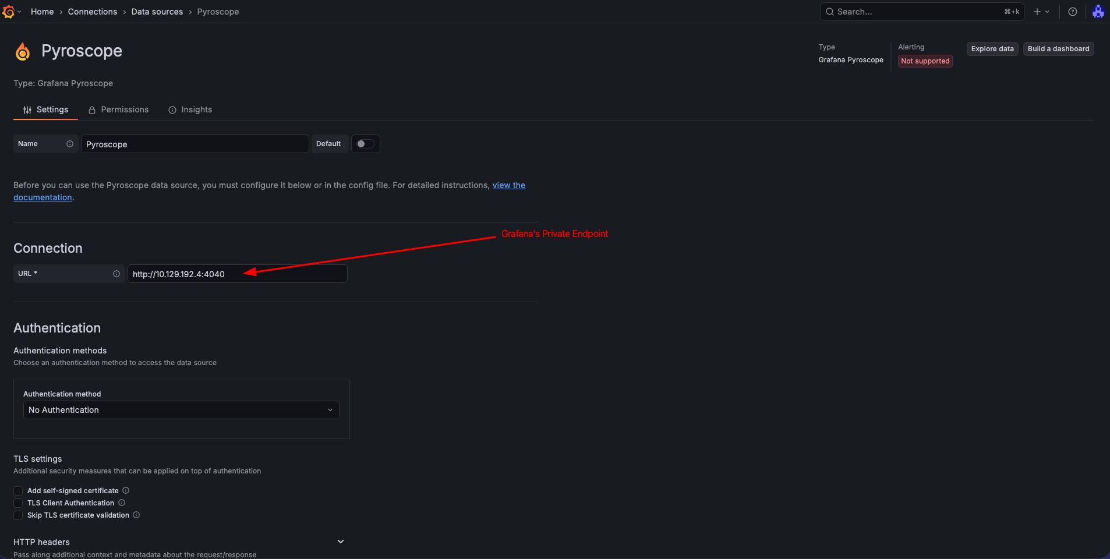Open dropdown arrow next to plus icon

(x=1047, y=12)
